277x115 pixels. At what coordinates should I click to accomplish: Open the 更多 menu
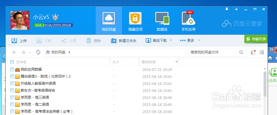click(187, 41)
